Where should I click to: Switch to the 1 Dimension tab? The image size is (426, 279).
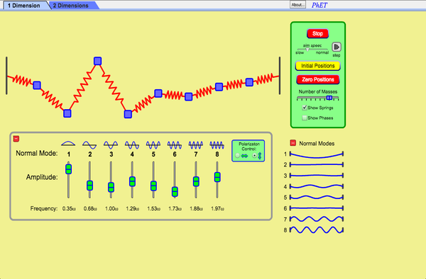tap(24, 6)
